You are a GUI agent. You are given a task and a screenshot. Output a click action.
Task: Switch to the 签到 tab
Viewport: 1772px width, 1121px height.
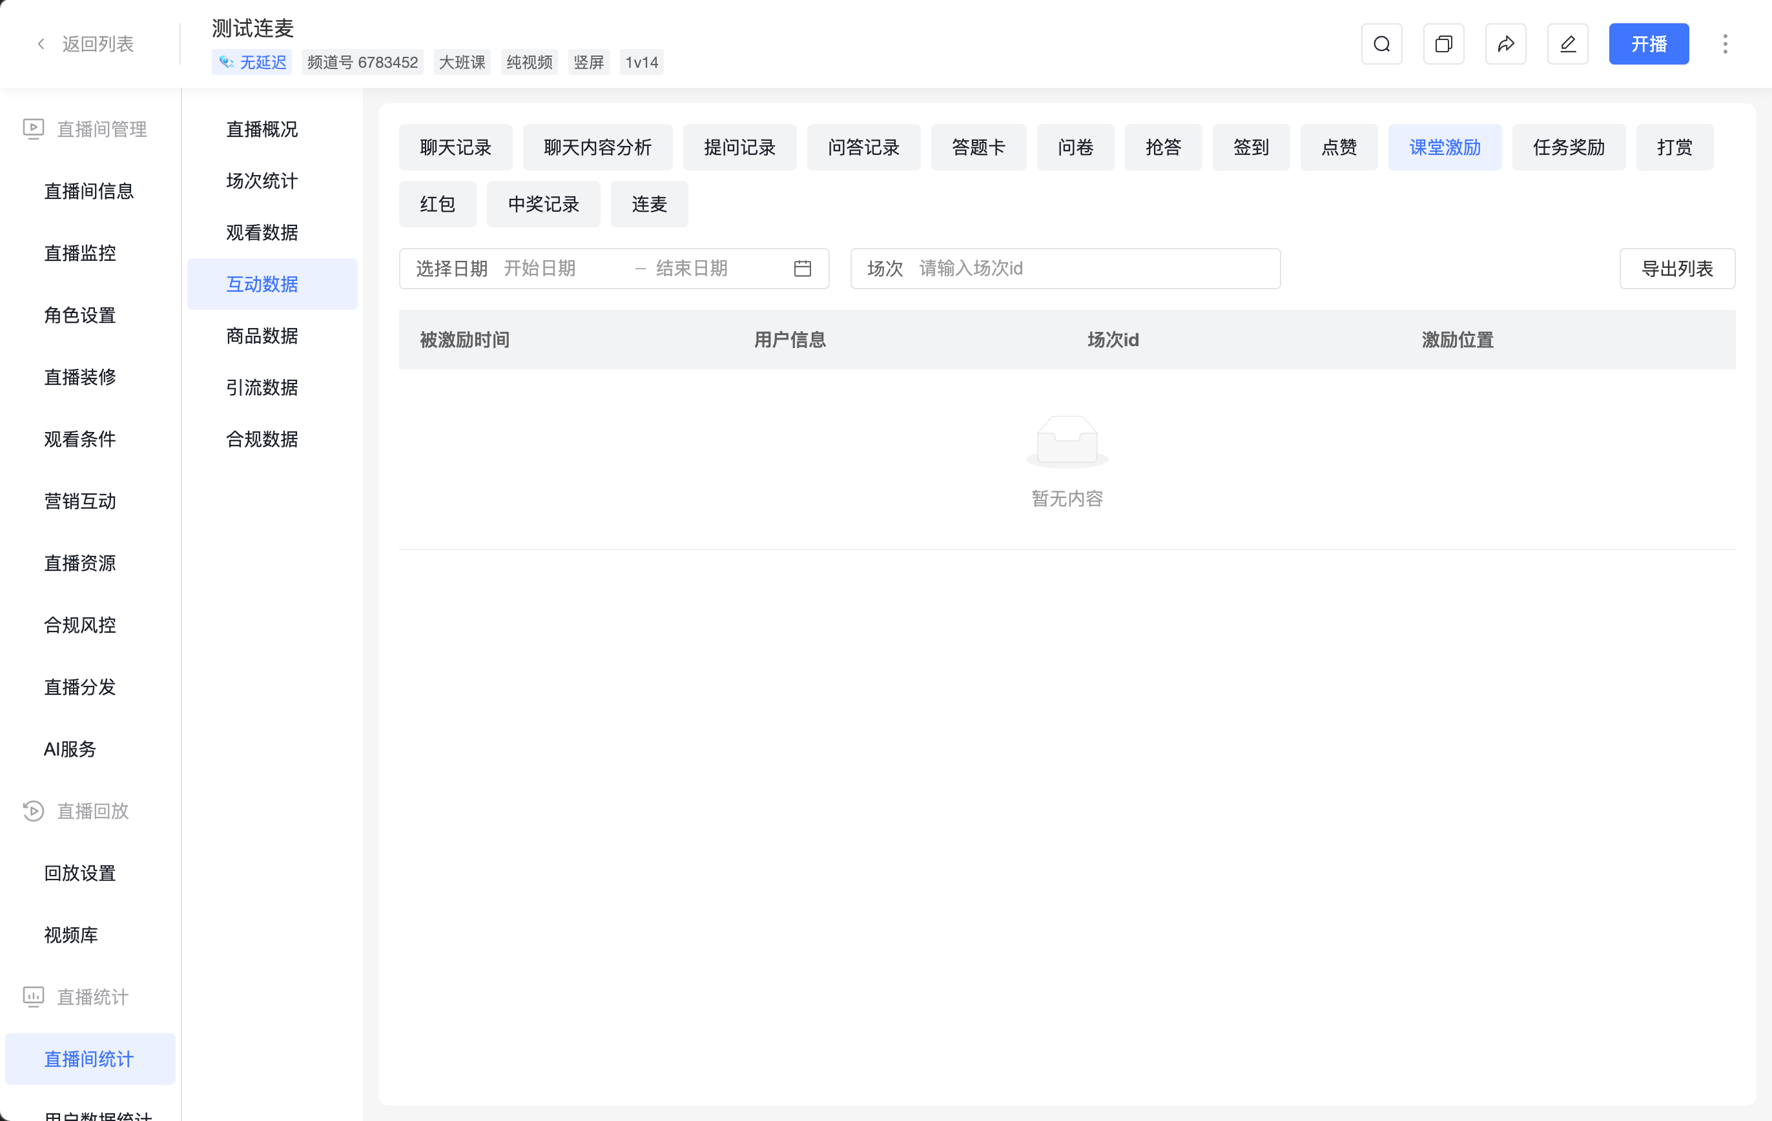click(x=1251, y=147)
